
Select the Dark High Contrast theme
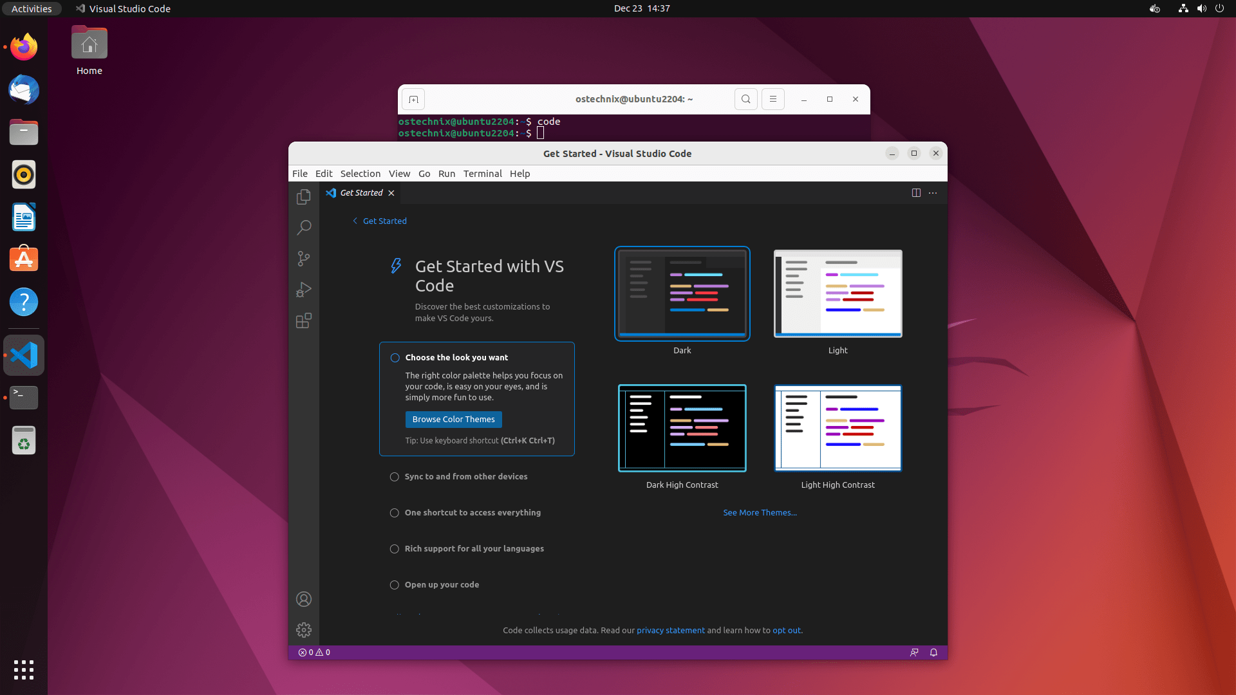tap(682, 428)
